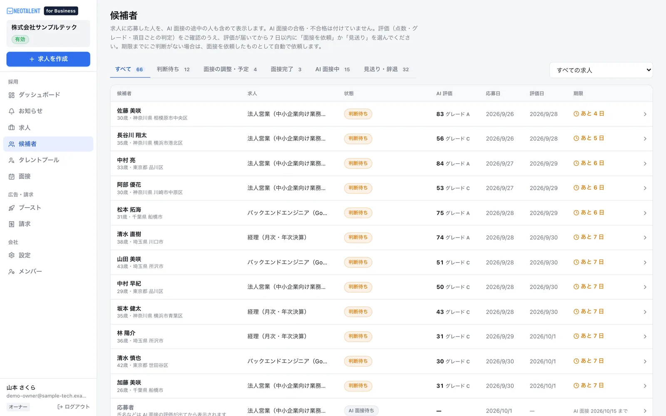The height and width of the screenshot is (416, 666).
Task: Open the AI 面接中 tab
Action: pyautogui.click(x=333, y=69)
